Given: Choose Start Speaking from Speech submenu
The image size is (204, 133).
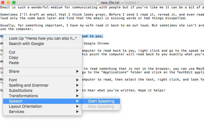Looking at the screenshot, I should coord(101,101).
